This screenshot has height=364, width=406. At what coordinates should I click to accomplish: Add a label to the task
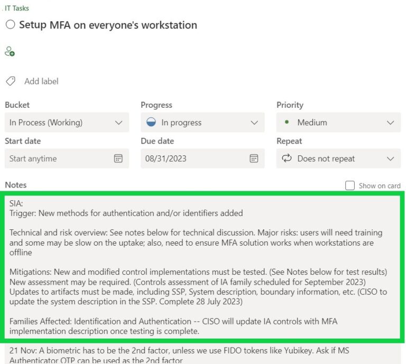coord(41,81)
